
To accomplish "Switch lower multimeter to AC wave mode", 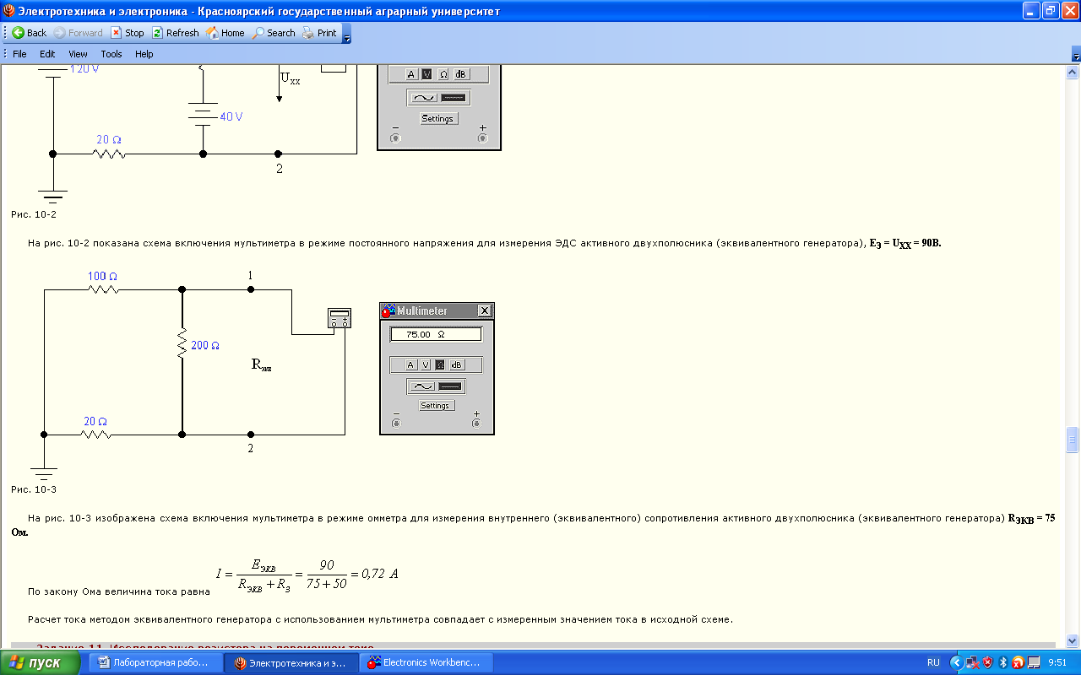I will coord(421,386).
